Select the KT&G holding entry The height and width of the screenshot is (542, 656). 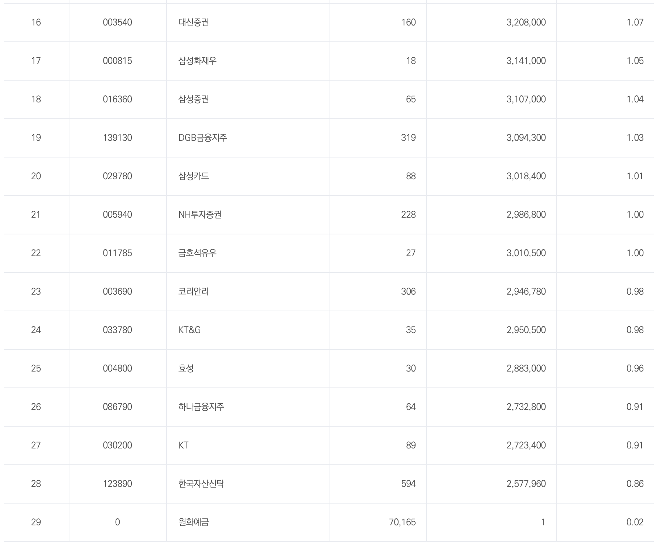[x=189, y=330]
